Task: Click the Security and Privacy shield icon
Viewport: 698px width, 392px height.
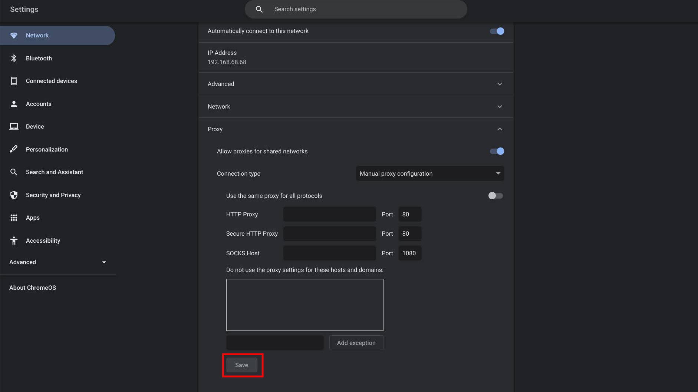Action: [x=14, y=195]
